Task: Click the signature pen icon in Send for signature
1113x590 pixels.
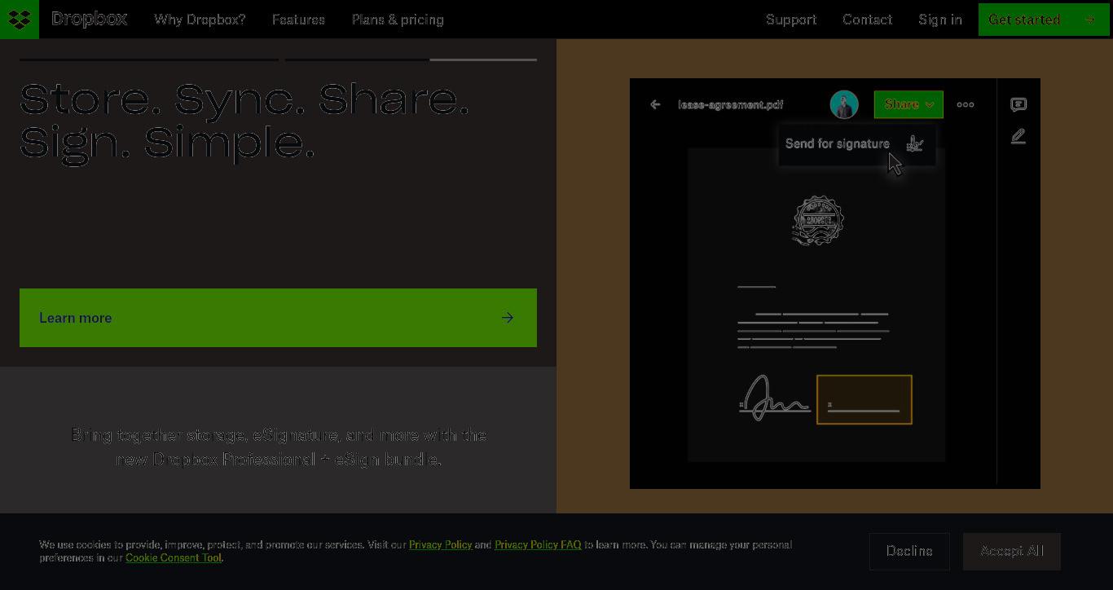Action: [915, 143]
